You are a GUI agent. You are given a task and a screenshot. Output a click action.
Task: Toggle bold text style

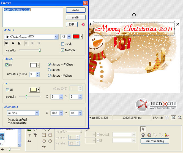(x=7, y=43)
